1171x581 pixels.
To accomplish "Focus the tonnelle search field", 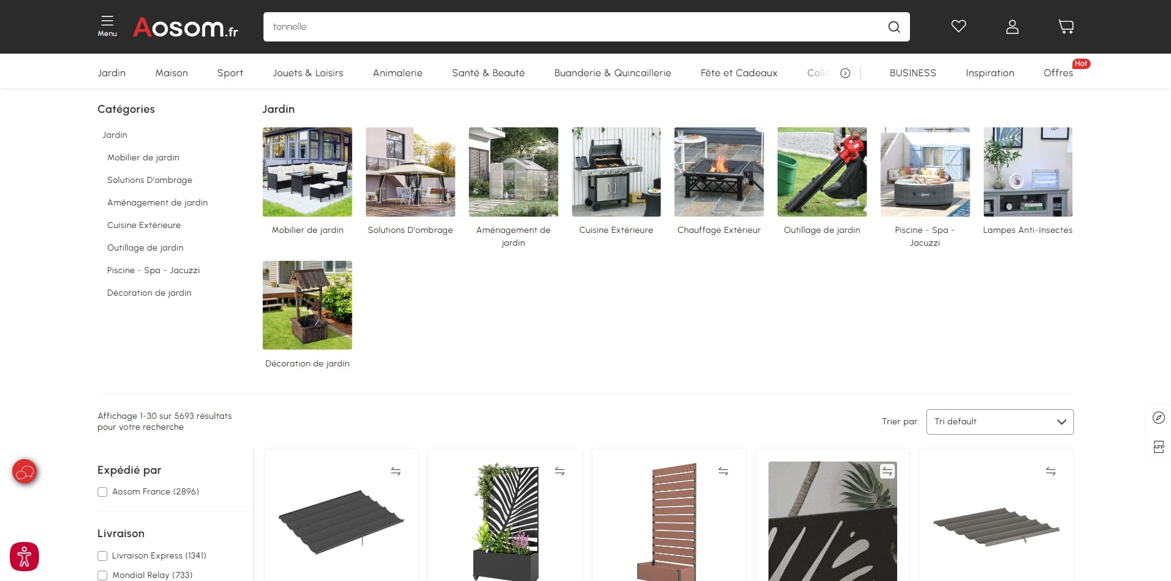I will click(x=573, y=27).
